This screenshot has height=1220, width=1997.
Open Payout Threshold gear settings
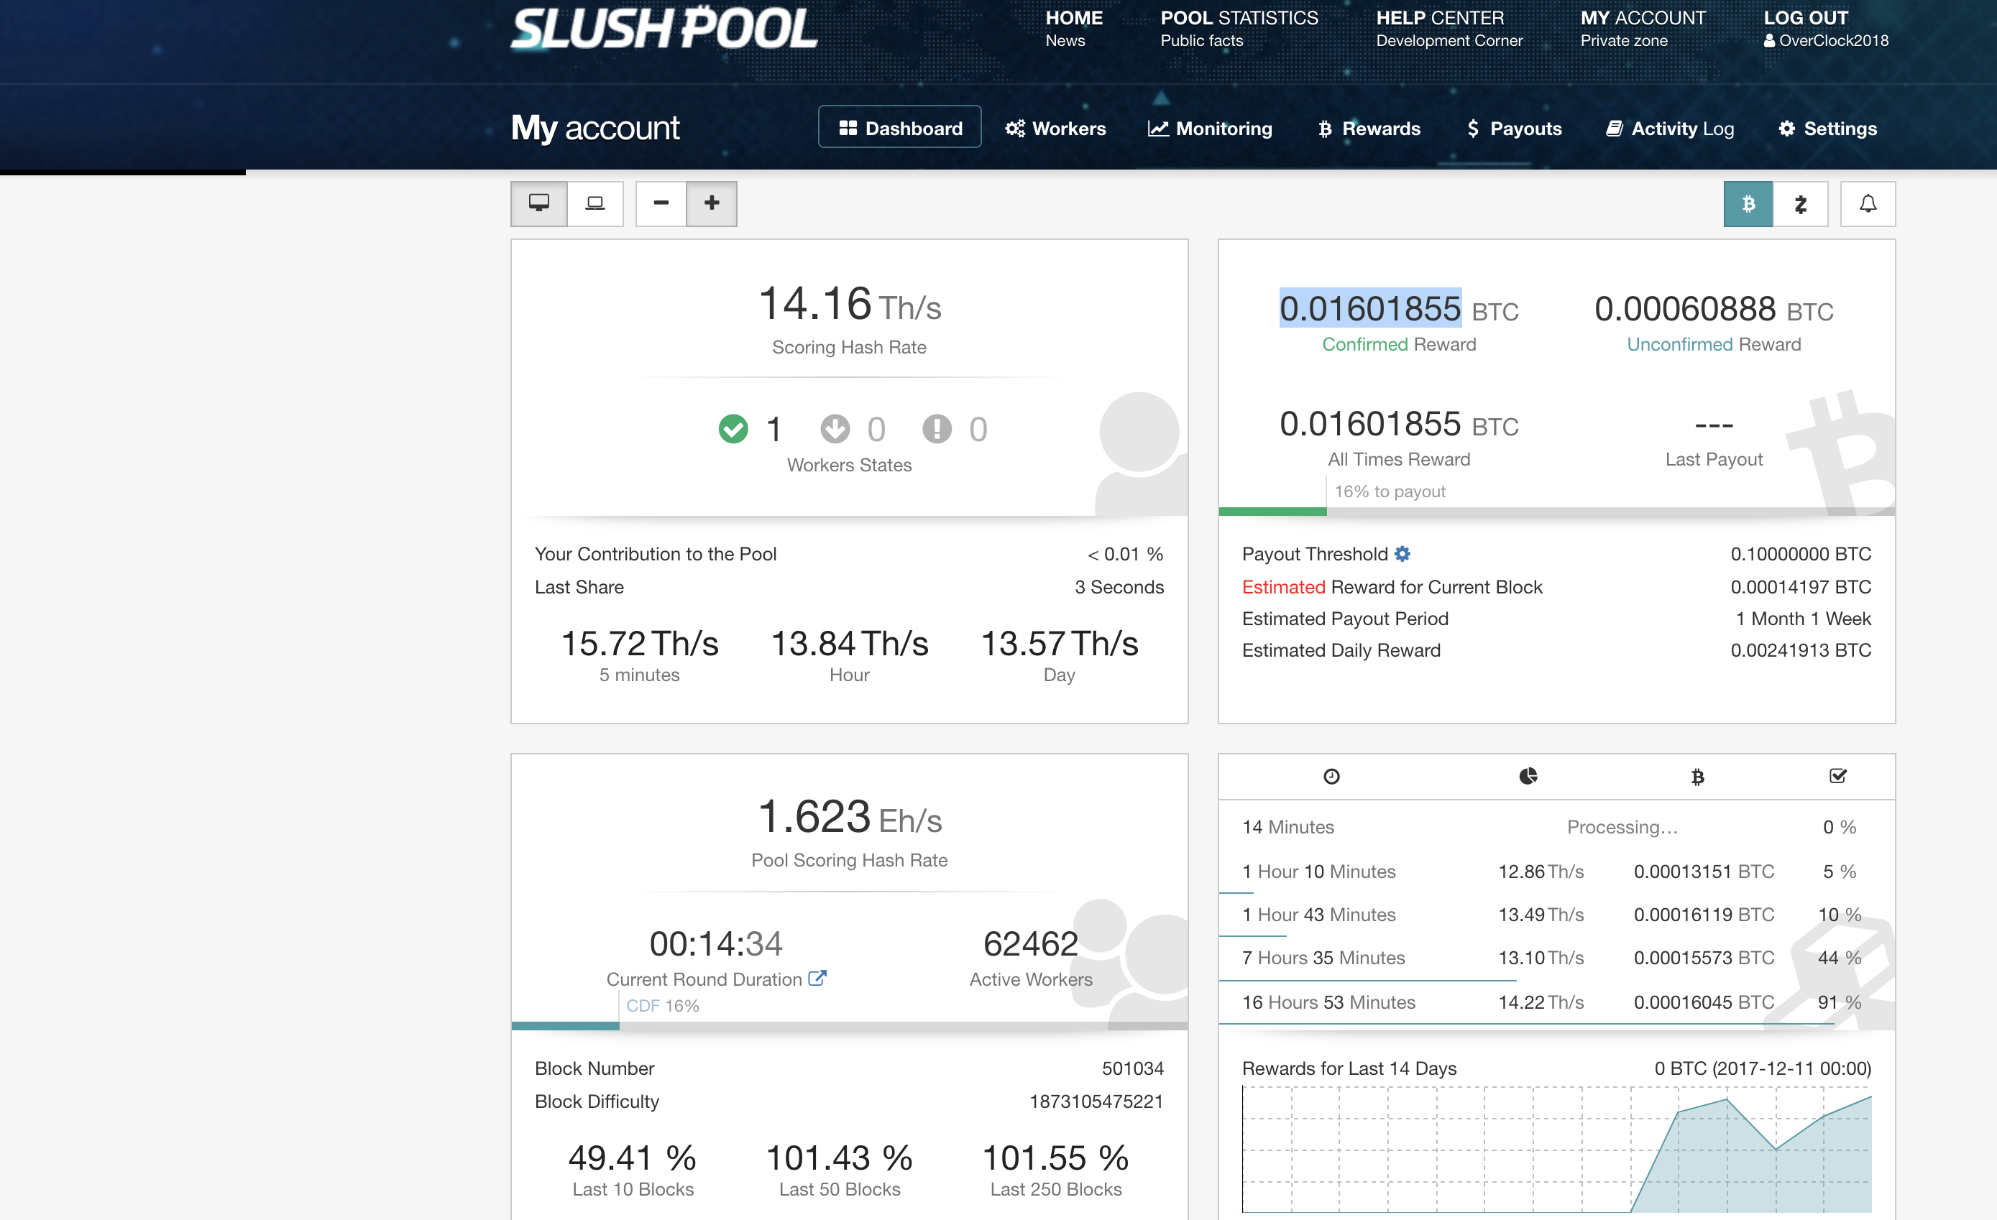(1402, 553)
